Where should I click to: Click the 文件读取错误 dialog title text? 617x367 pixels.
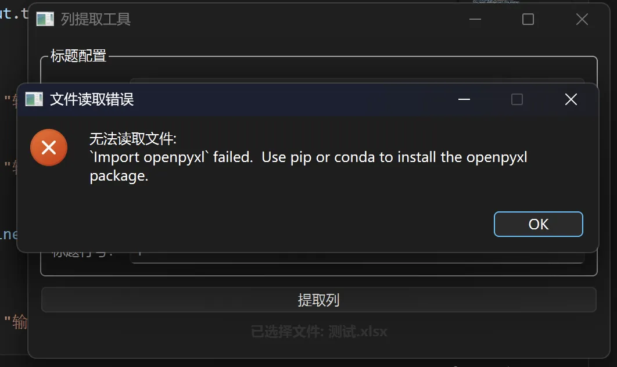(92, 99)
